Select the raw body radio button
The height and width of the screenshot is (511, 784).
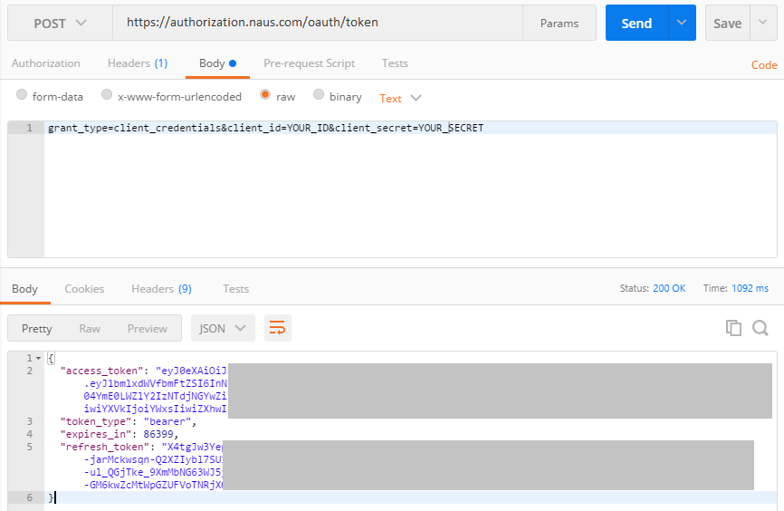coord(265,95)
